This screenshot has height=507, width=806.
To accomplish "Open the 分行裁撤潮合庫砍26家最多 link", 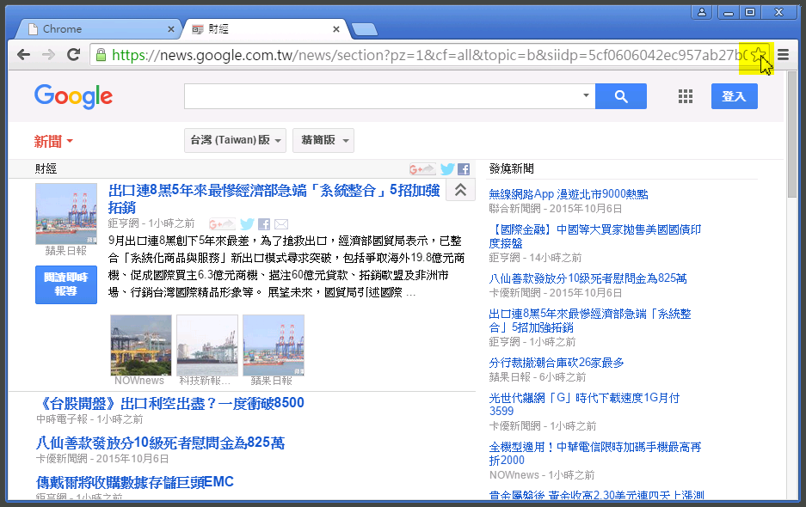I will [x=557, y=363].
